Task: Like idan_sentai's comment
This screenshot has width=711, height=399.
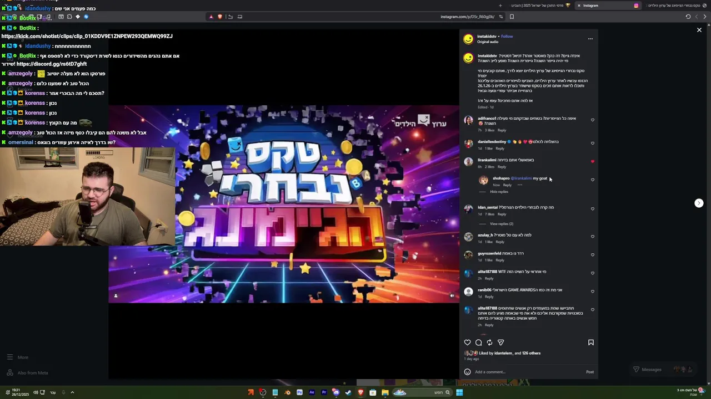Action: tap(593, 209)
